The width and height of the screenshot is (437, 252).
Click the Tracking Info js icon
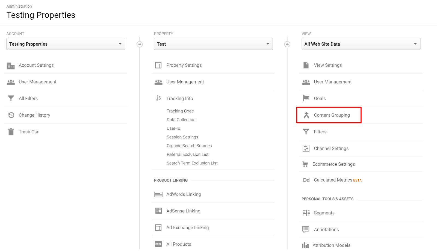[x=158, y=98]
